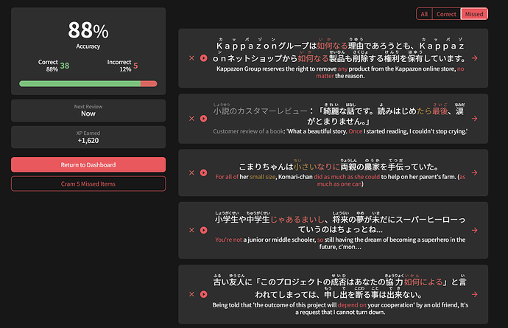The height and width of the screenshot is (328, 508).
Task: Open arrow link on superhero sentence card
Action: (476, 230)
